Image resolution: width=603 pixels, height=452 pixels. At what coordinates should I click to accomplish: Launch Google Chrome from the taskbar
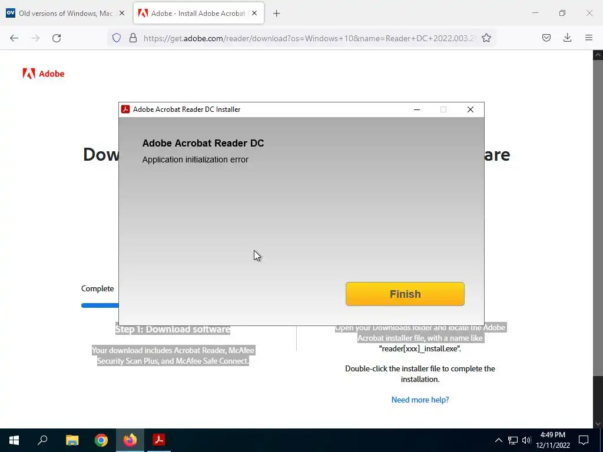[x=101, y=440]
